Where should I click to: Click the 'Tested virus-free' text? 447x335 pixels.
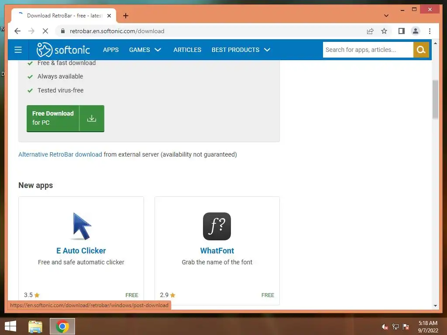pos(60,90)
